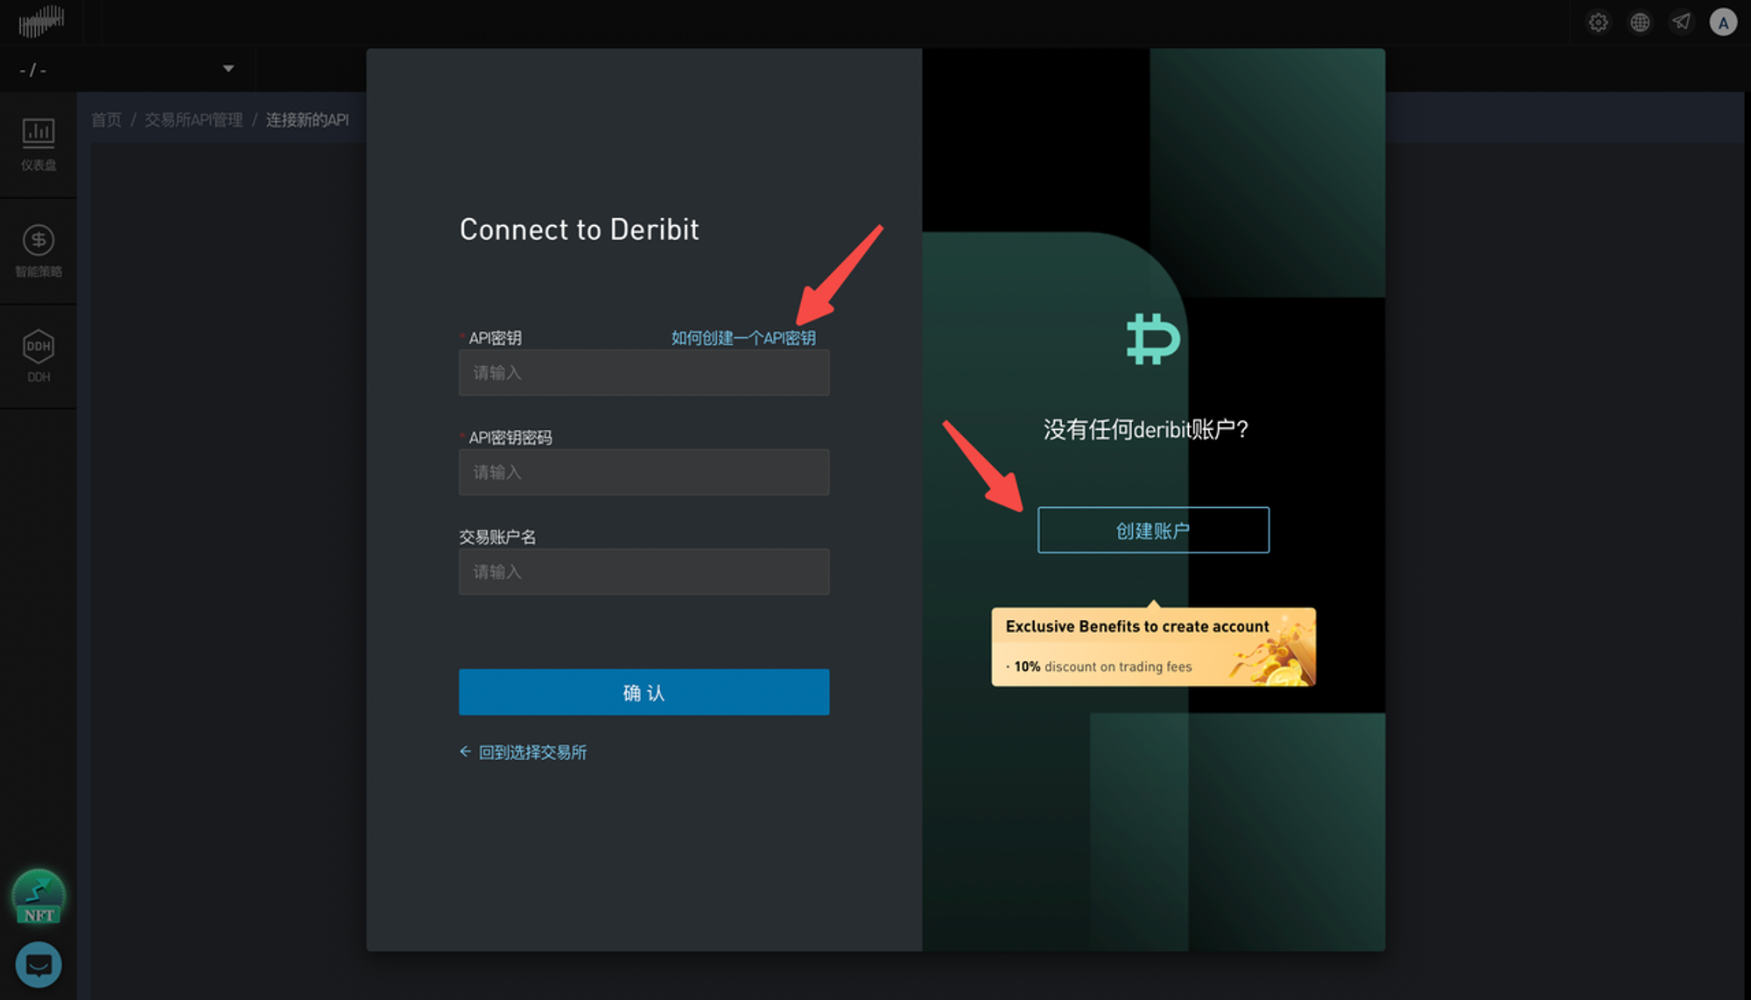Click the 确认 confirm button
This screenshot has height=1000, width=1751.
point(643,693)
